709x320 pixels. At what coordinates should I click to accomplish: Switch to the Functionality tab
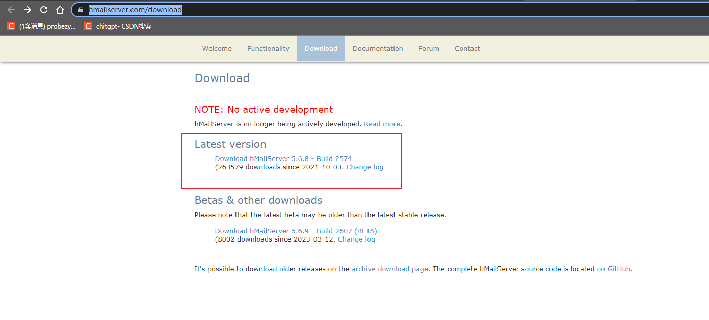click(268, 48)
